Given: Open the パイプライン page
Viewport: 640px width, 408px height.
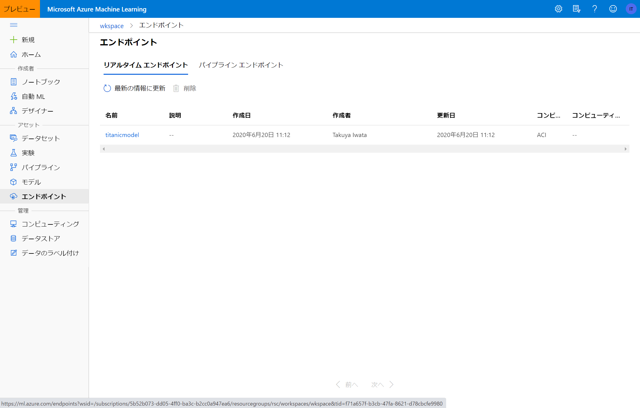Looking at the screenshot, I should [x=40, y=167].
